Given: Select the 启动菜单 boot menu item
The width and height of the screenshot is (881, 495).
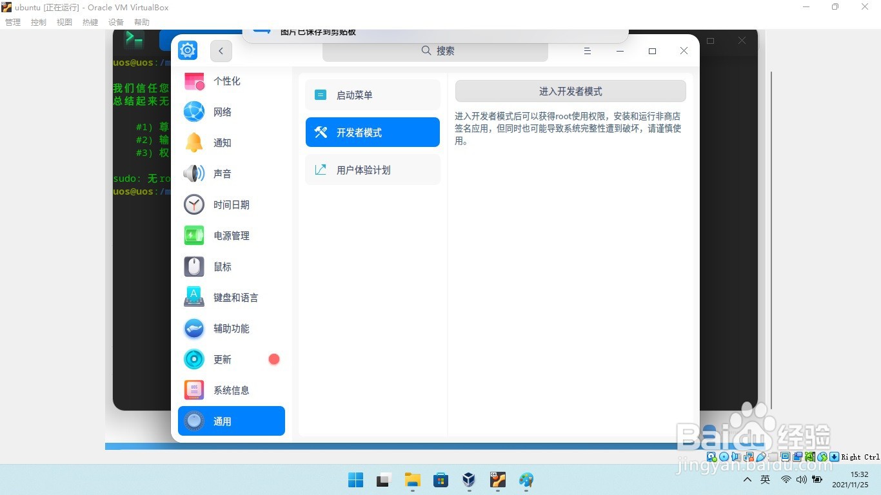Looking at the screenshot, I should tap(373, 95).
